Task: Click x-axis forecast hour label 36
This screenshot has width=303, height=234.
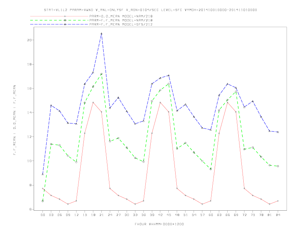Action: (x=143, y=215)
